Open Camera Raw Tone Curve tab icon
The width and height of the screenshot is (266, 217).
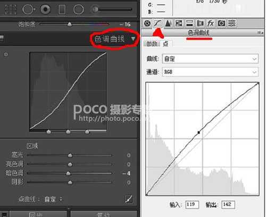157,23
